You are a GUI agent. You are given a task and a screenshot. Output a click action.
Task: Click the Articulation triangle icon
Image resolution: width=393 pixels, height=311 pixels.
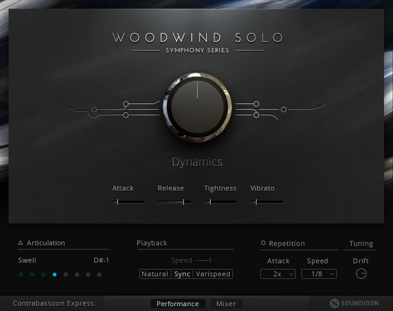[x=20, y=243]
